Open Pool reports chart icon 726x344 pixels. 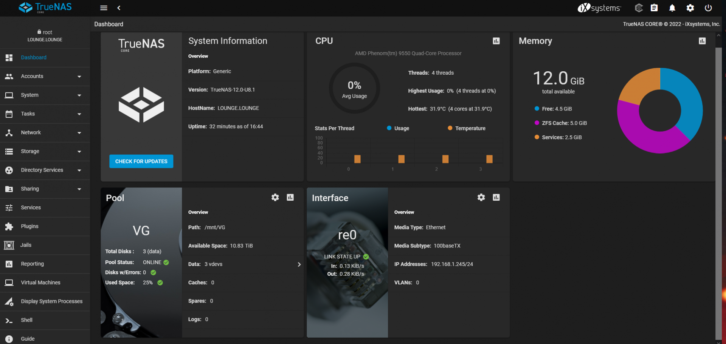coord(290,197)
